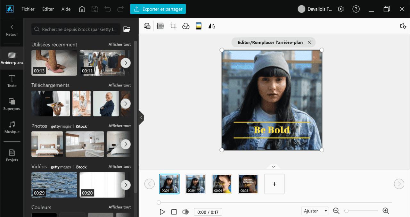Select Musique in the left sidebar
Screen dimensions: 410x217
[x=12, y=127]
